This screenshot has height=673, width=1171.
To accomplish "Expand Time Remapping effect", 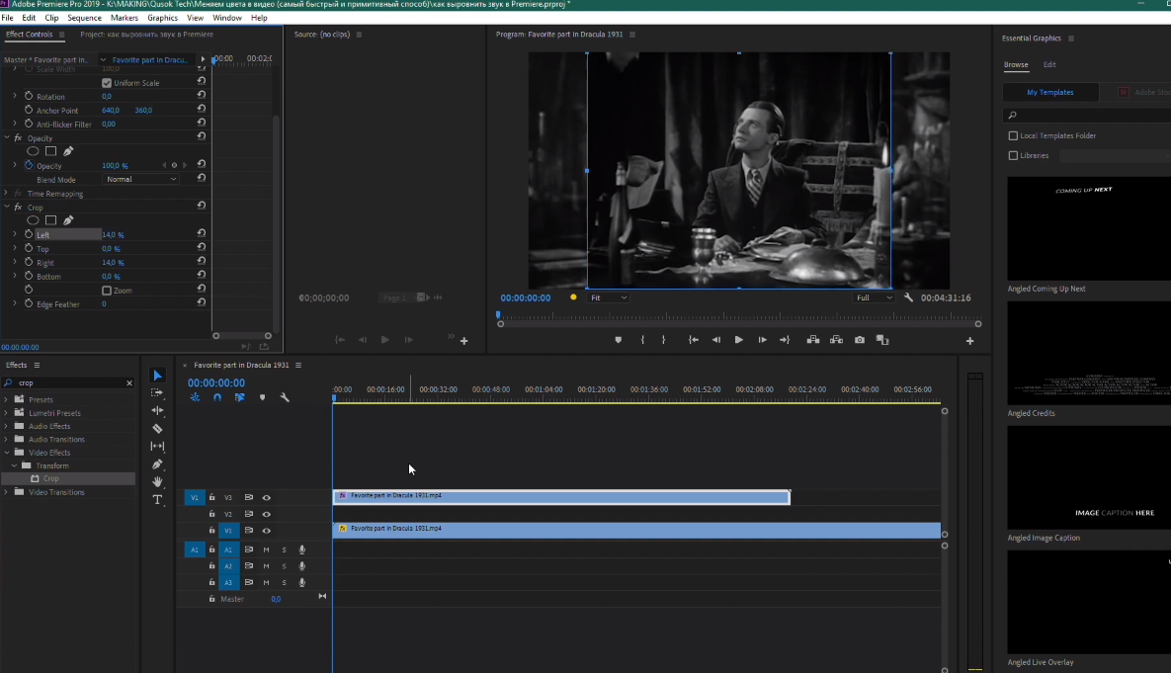I will 6,194.
